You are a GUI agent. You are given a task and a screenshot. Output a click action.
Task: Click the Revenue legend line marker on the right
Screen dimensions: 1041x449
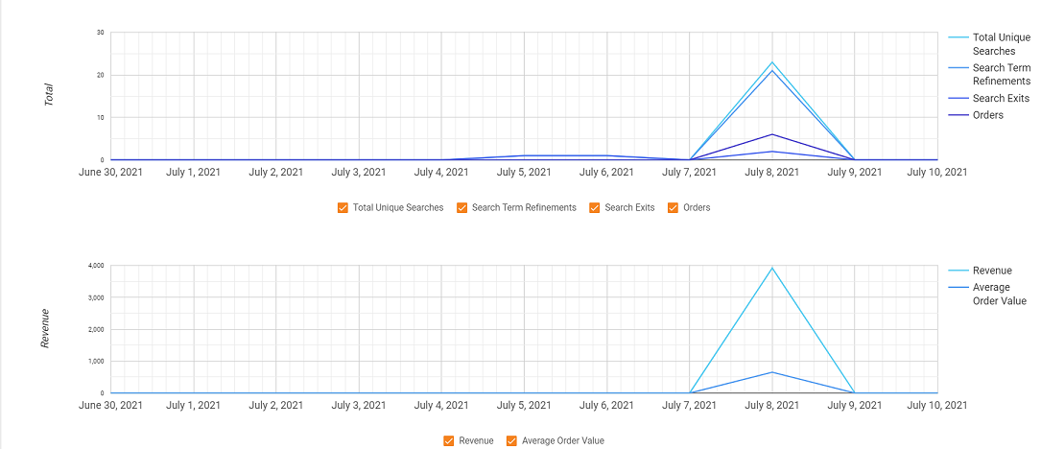(958, 271)
